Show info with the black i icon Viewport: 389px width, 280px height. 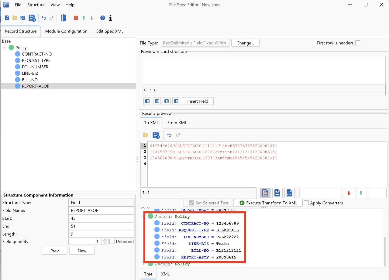[x=110, y=18]
